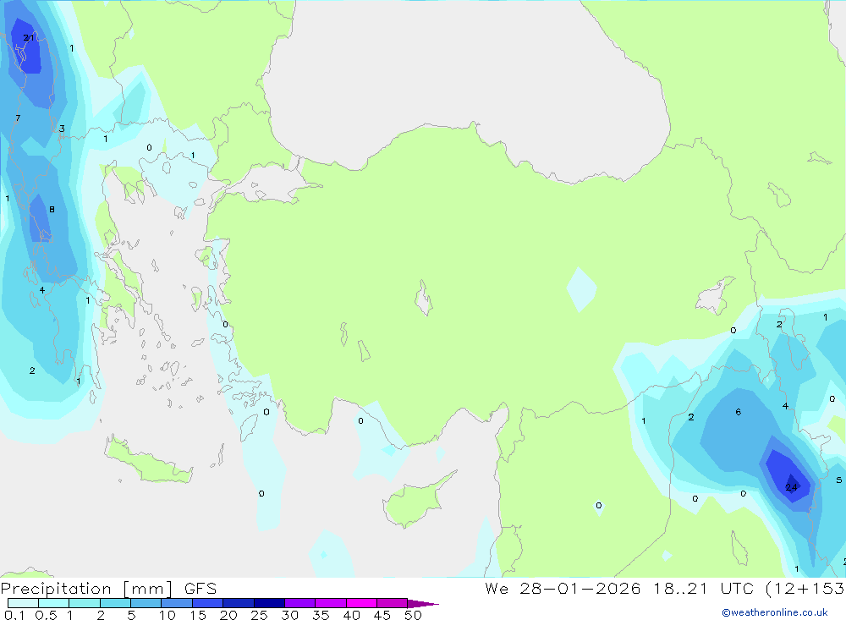Pick the 20–25 mm dark blue legend cell
This screenshot has height=620, width=846.
click(x=238, y=603)
